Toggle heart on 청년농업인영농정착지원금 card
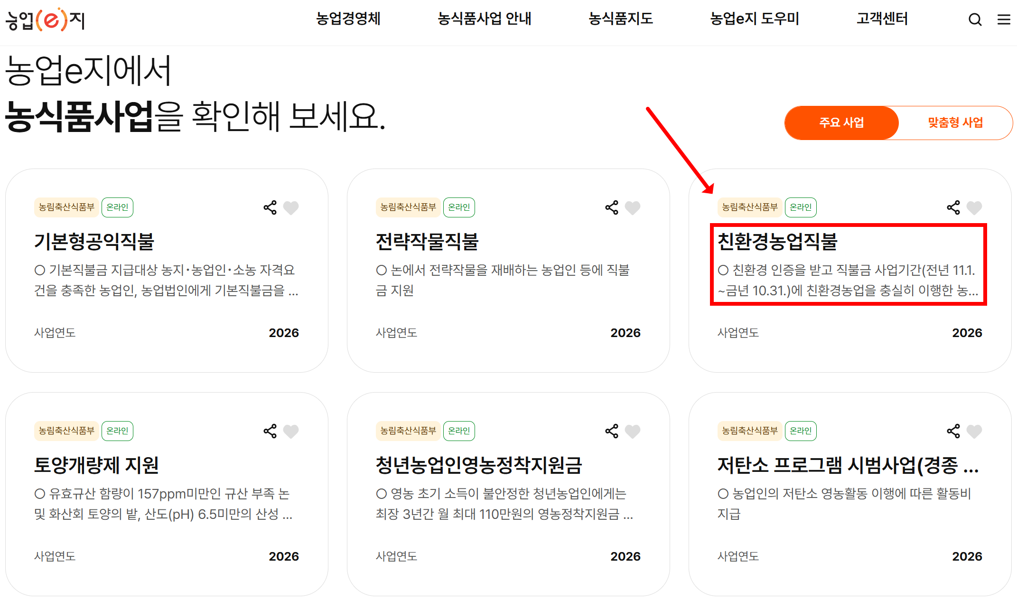 click(x=633, y=431)
